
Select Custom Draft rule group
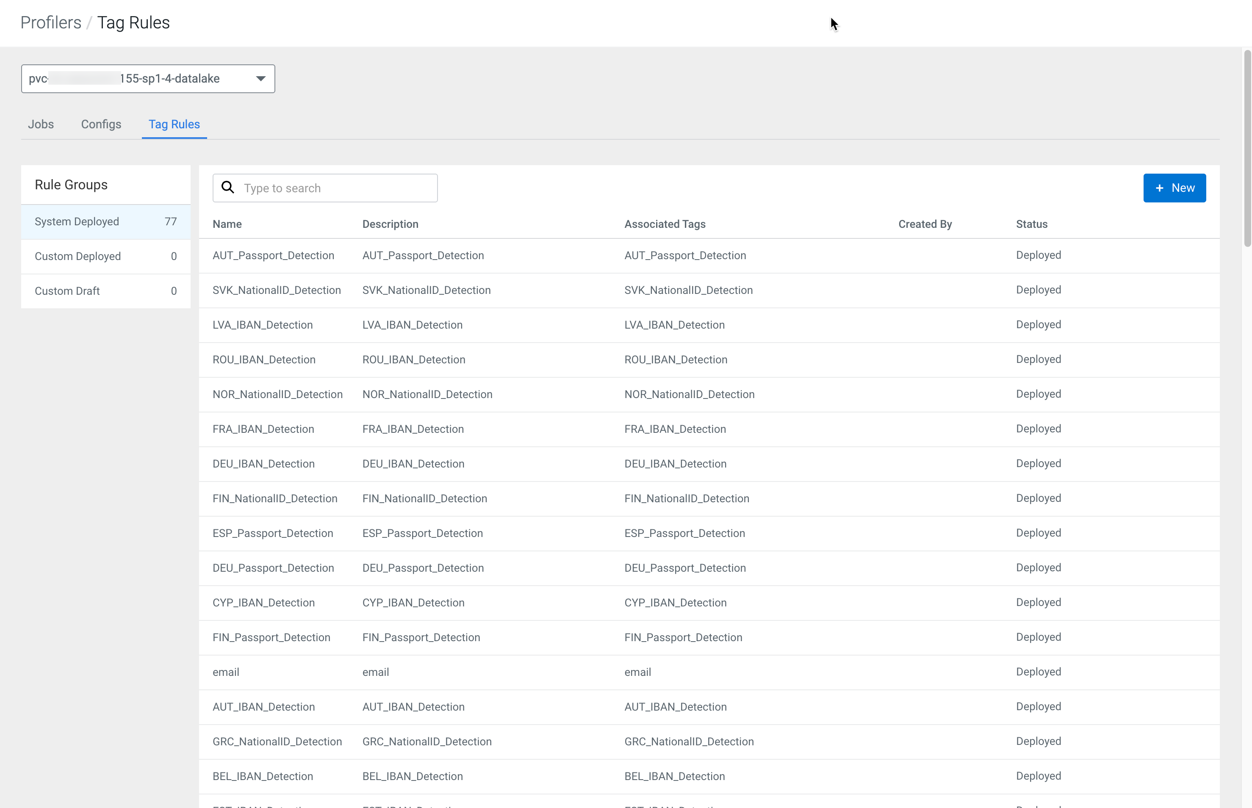coord(105,291)
